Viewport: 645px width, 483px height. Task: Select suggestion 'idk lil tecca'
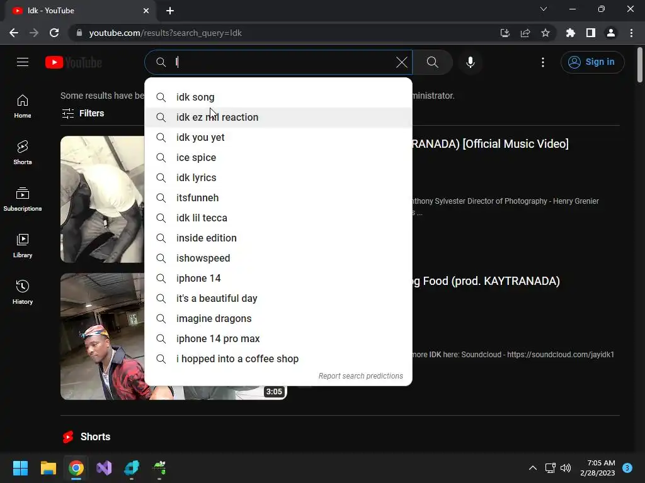[278, 218]
